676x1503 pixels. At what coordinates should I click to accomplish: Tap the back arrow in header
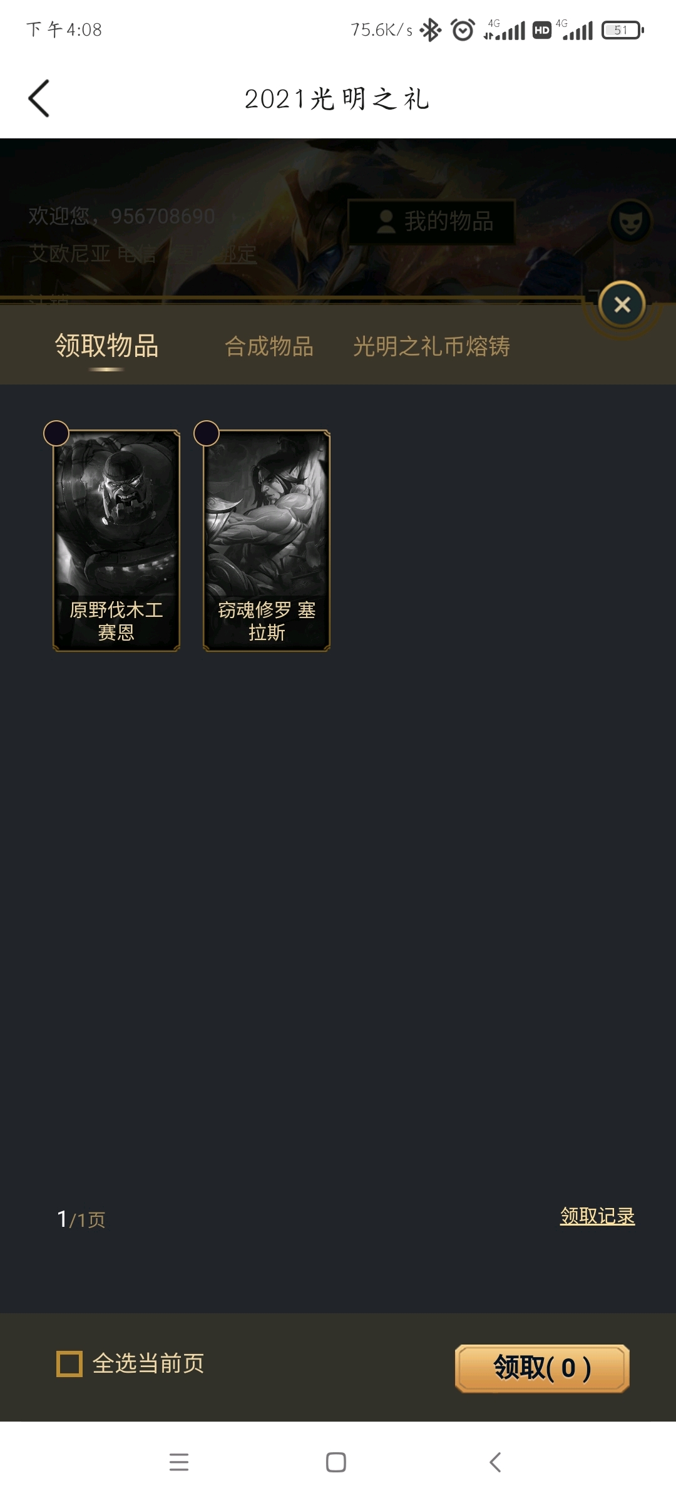39,98
